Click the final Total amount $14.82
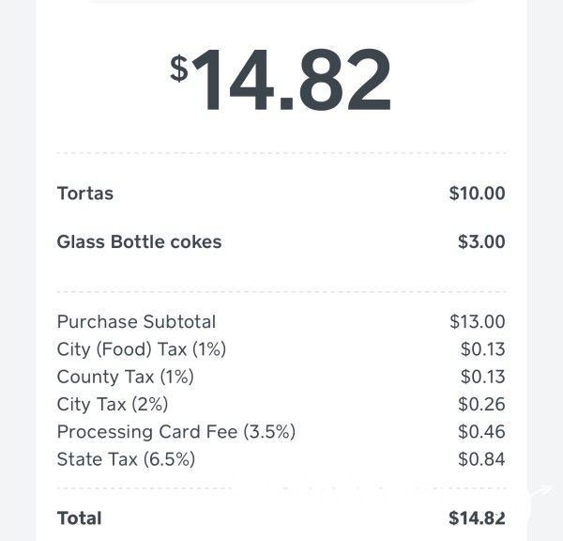Screen dimensions: 563x541 pos(477,518)
